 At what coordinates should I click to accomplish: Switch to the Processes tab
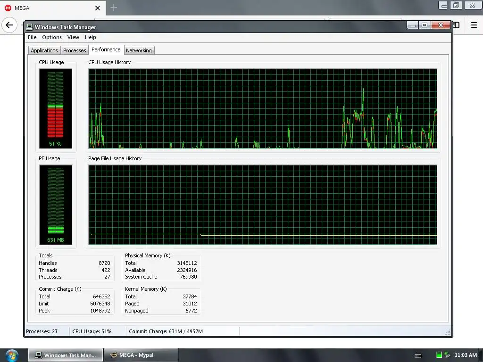(75, 50)
